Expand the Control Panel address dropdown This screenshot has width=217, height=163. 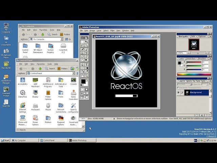[73, 73]
